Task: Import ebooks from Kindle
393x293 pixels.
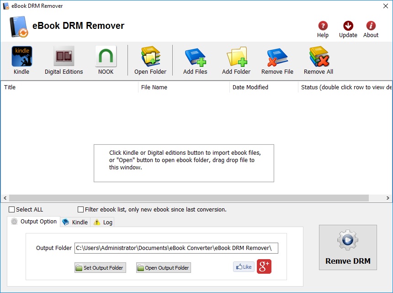Action: point(21,60)
